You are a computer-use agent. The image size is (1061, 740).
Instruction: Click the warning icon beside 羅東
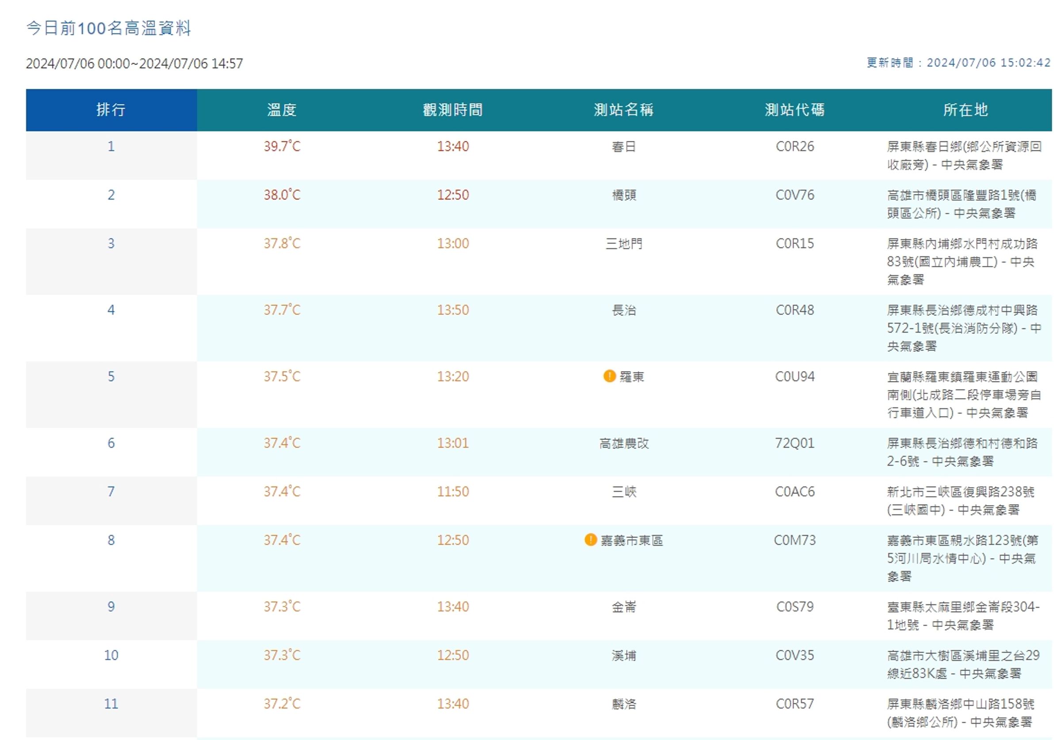(x=610, y=376)
